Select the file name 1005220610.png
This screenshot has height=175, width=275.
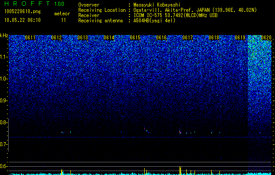tap(23, 12)
